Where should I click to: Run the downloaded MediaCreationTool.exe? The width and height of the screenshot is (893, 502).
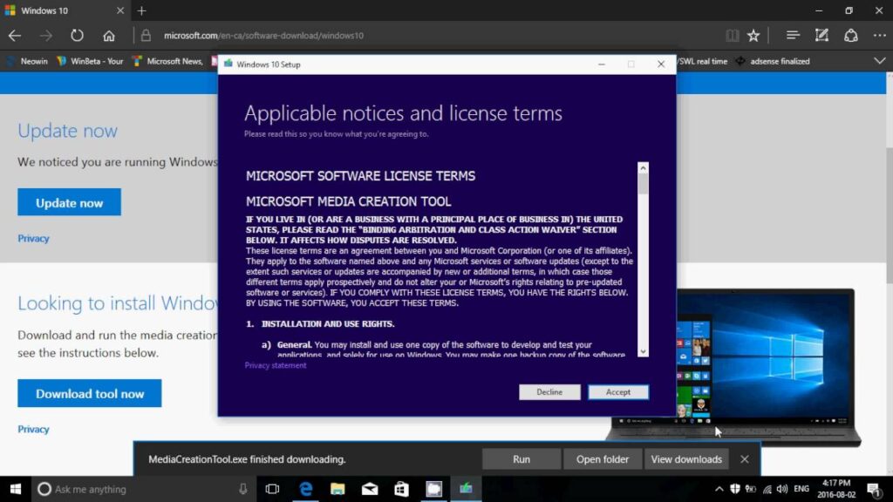521,459
